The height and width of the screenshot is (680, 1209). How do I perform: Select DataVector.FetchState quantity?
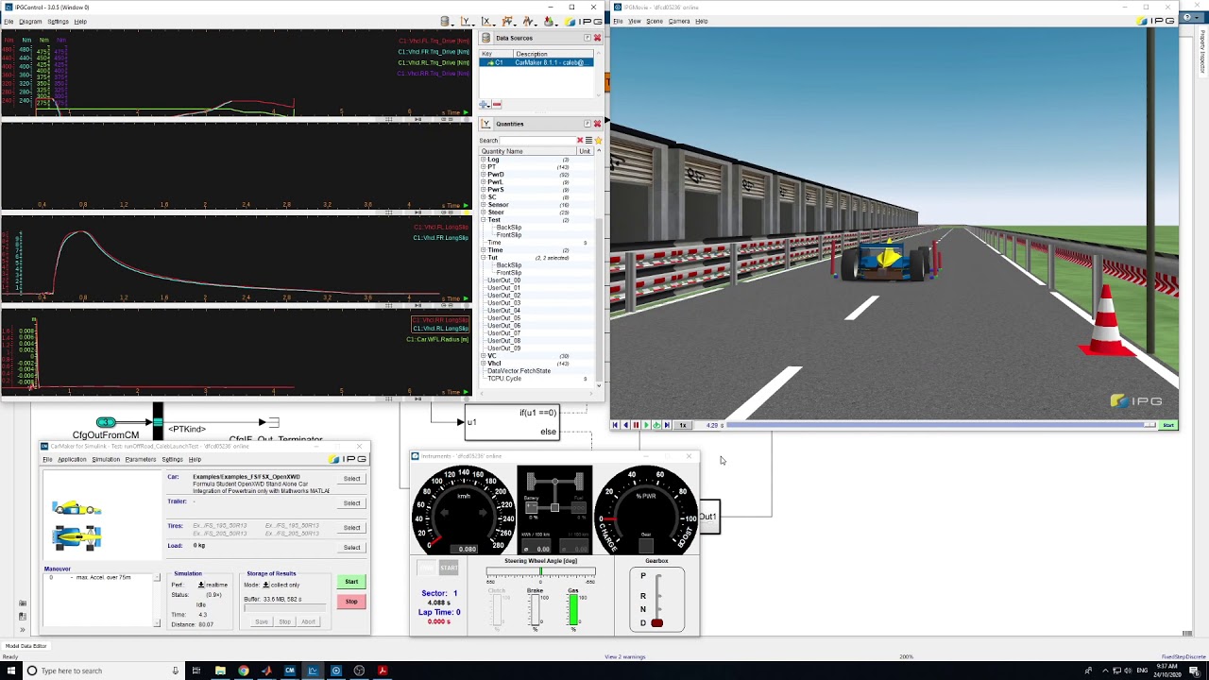pyautogui.click(x=519, y=371)
